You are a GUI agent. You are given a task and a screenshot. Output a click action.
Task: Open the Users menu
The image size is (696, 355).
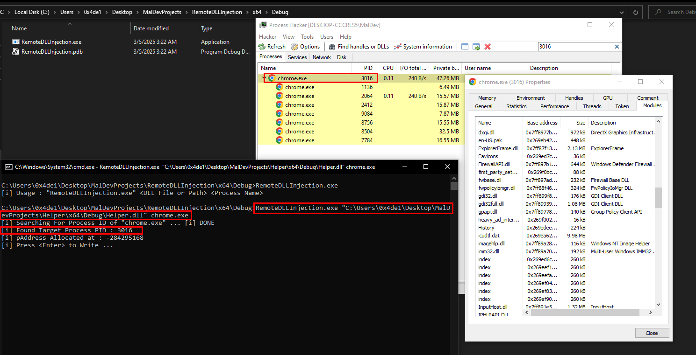point(327,36)
